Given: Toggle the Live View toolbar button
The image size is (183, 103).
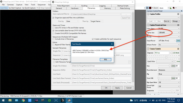Looking at the screenshot, I should pyautogui.click(x=4, y=8).
